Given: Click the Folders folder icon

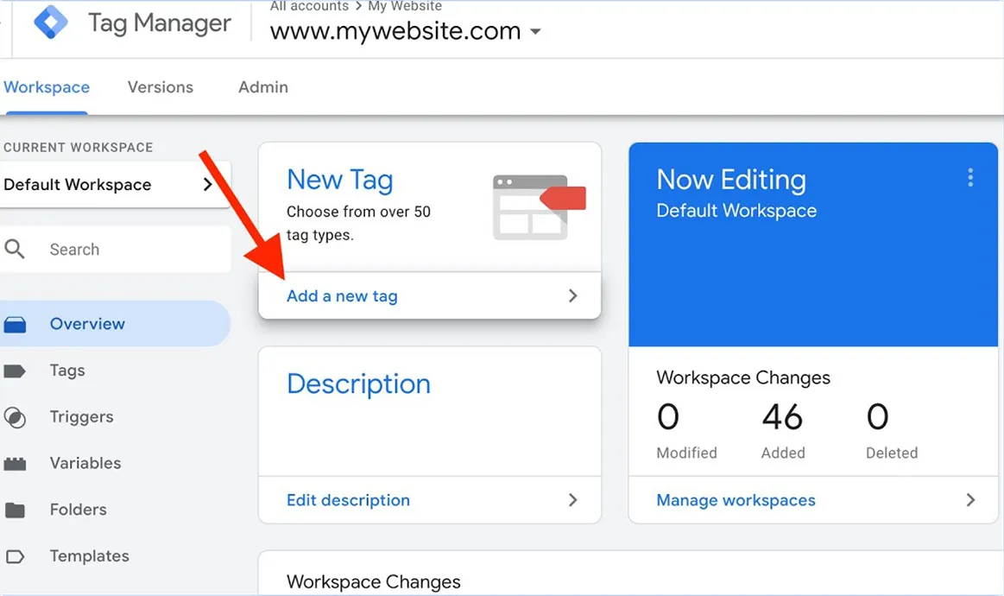Looking at the screenshot, I should [x=15, y=510].
